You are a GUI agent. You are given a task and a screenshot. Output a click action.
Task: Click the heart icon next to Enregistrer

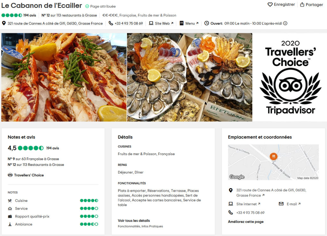[x=270, y=4]
